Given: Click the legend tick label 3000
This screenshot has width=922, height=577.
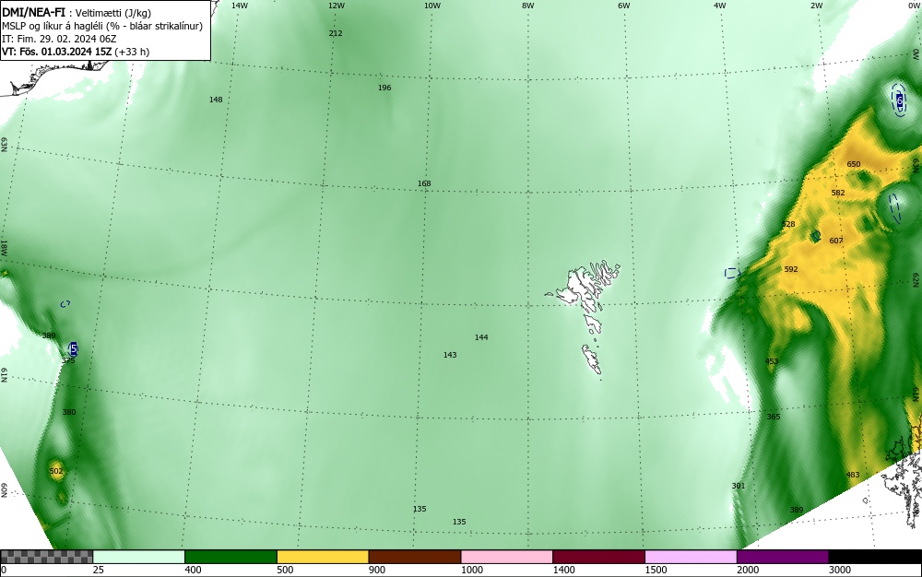Looking at the screenshot, I should (840, 570).
